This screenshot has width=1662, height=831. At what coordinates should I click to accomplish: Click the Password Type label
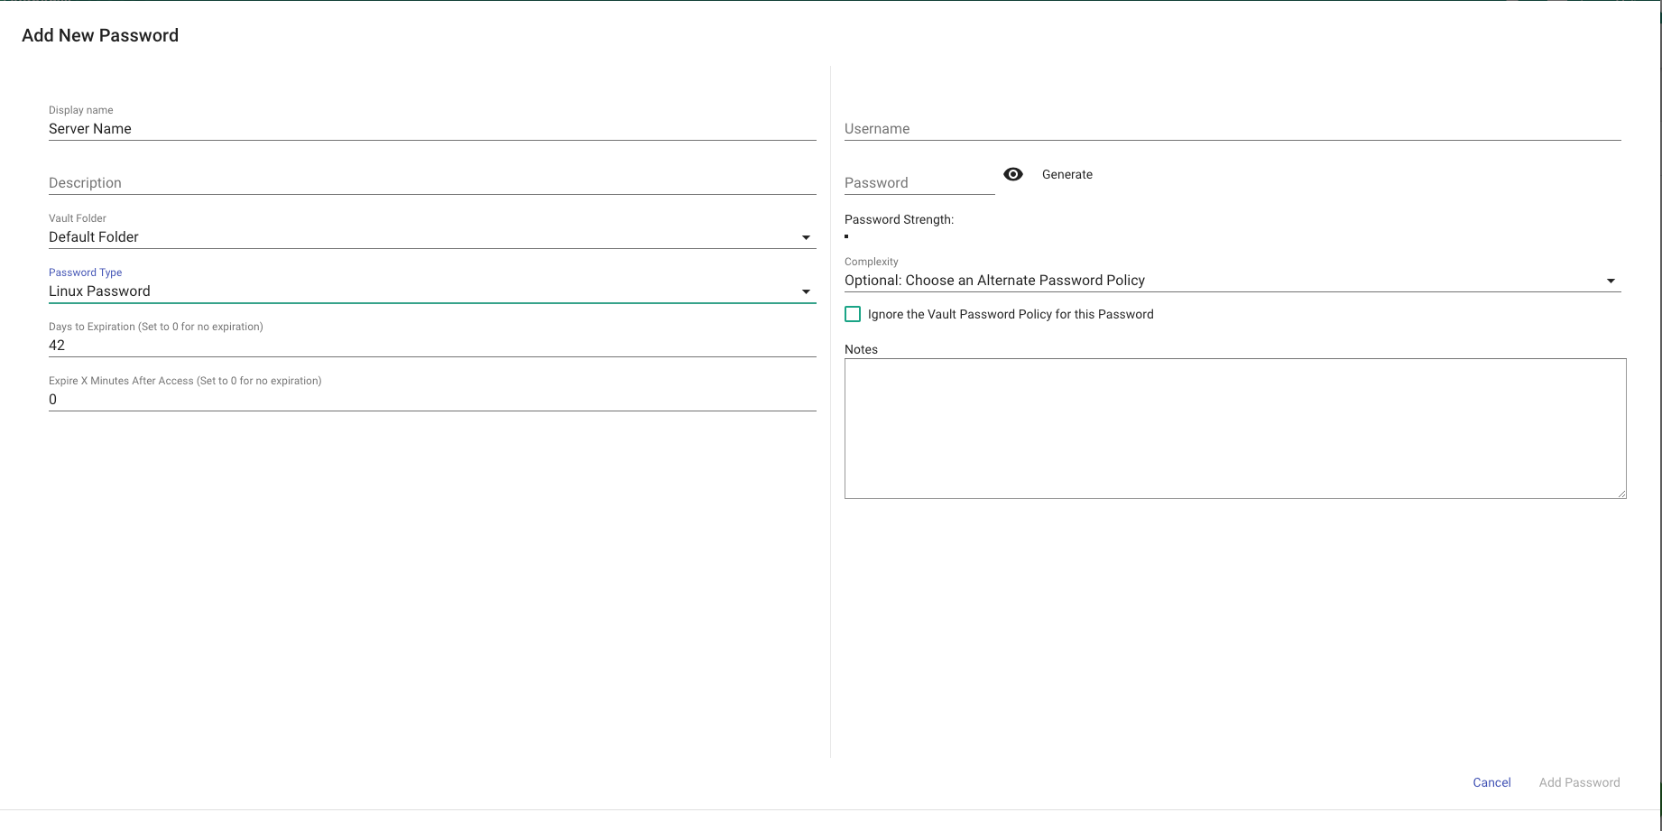coord(85,272)
